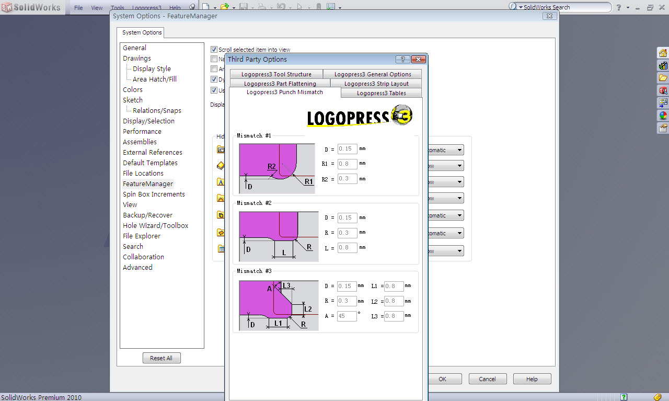Open the Logopress3 menu

[146, 8]
